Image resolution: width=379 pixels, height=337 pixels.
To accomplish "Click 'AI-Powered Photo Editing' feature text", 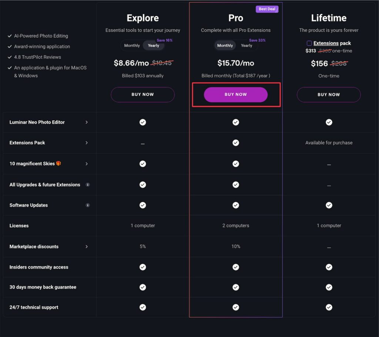I will (x=41, y=36).
